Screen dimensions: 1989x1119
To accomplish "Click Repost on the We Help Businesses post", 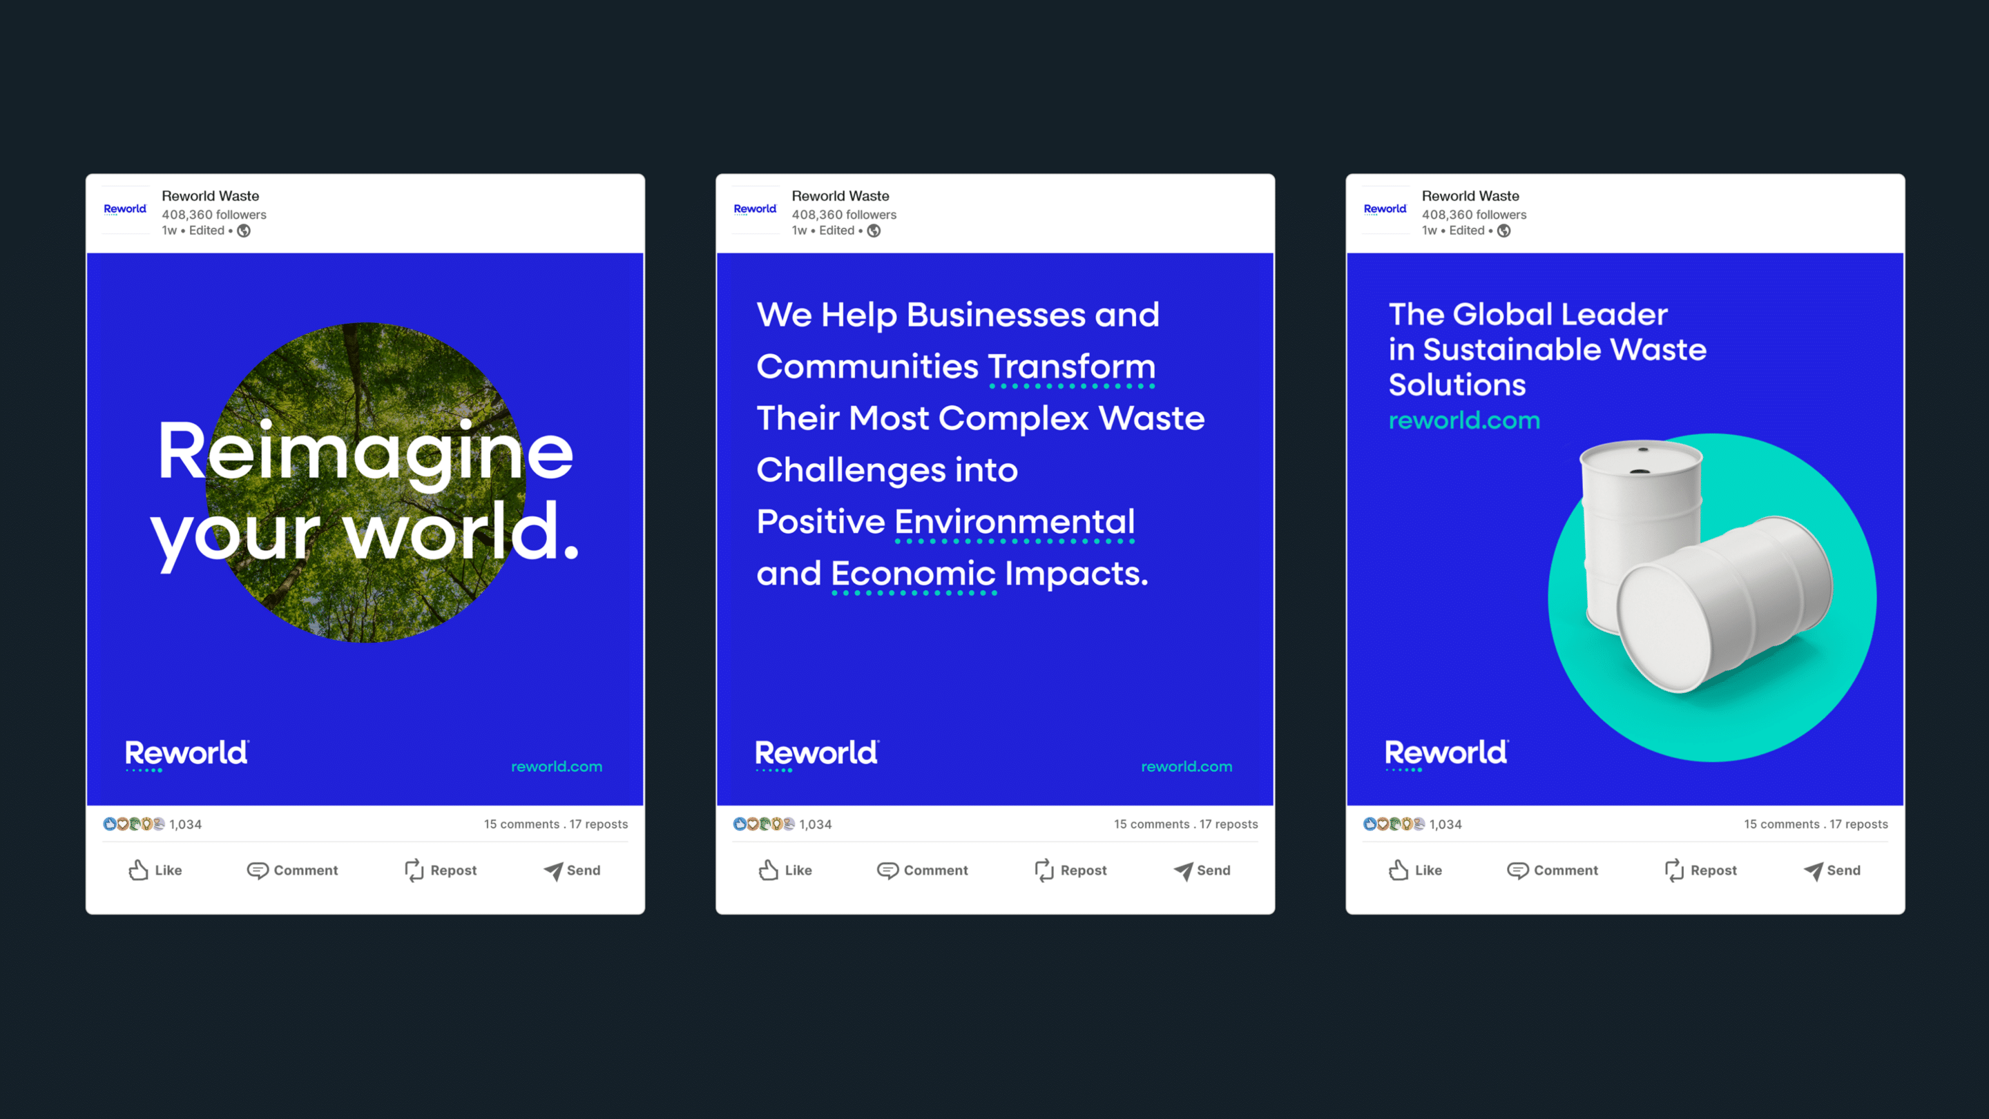I will 1071,870.
